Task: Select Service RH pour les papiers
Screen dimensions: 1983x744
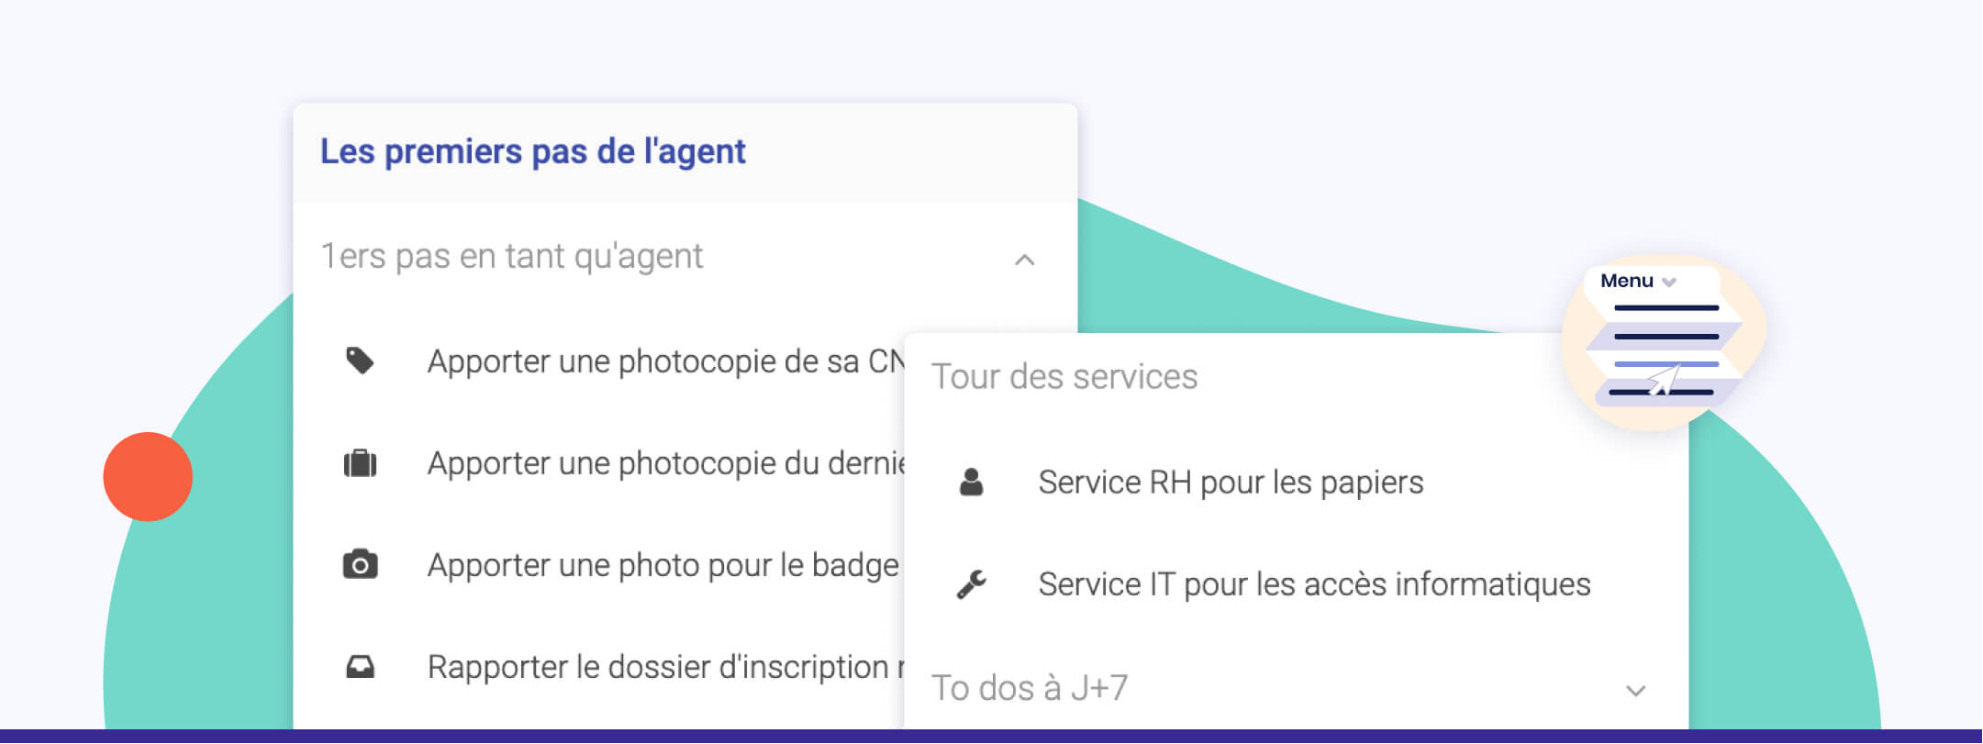Action: (1230, 483)
